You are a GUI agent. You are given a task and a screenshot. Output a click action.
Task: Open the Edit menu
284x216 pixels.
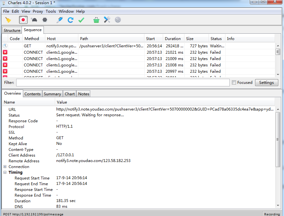[15, 11]
